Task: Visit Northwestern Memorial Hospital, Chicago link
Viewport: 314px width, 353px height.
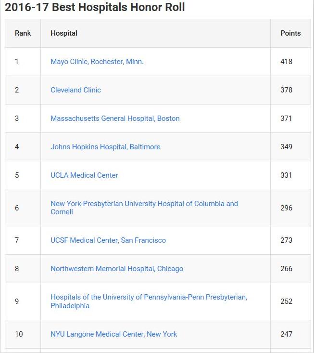Action: tap(117, 269)
